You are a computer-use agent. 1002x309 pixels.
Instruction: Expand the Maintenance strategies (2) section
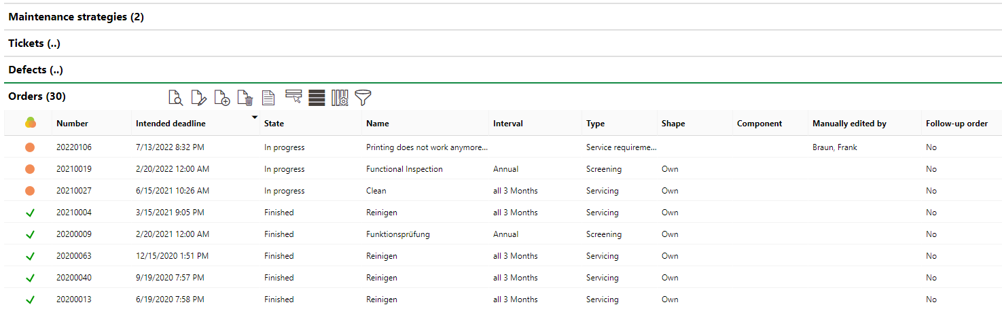click(76, 17)
